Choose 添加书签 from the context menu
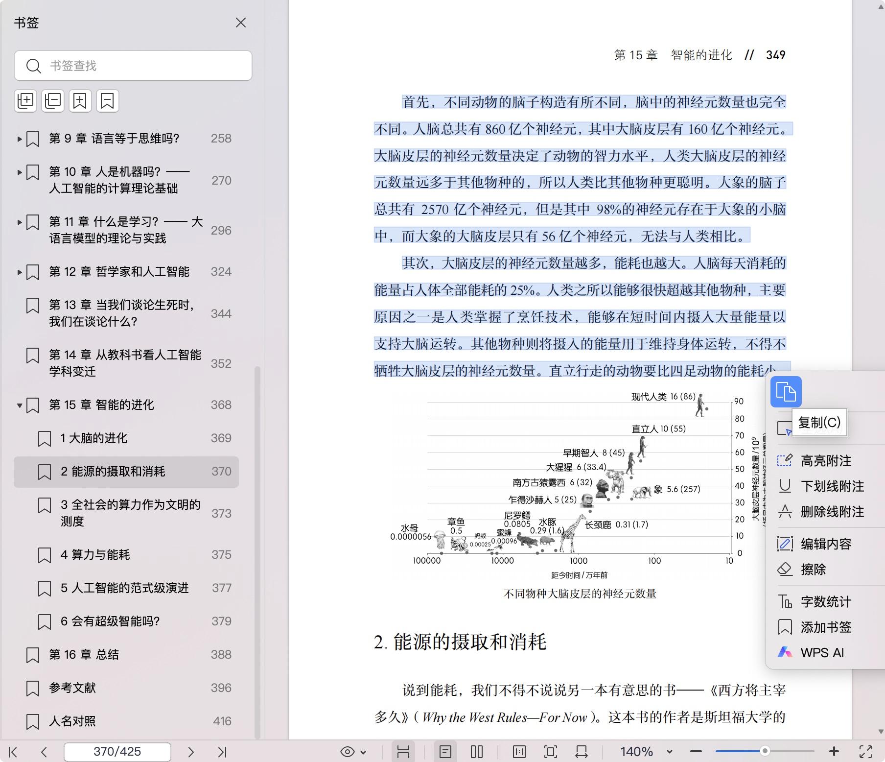The height and width of the screenshot is (762, 885). 826,627
